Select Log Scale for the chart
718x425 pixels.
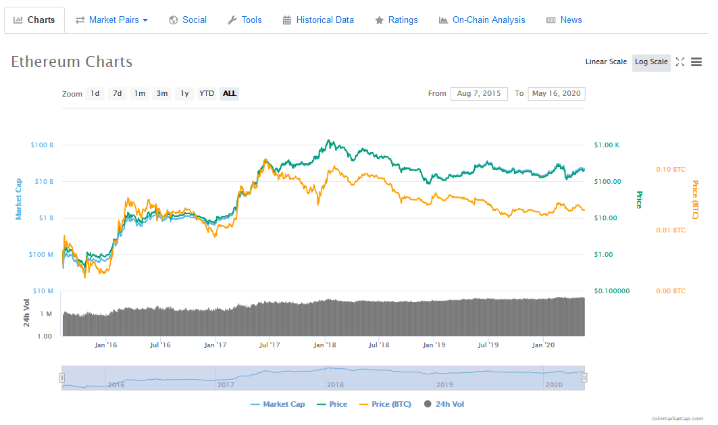651,62
